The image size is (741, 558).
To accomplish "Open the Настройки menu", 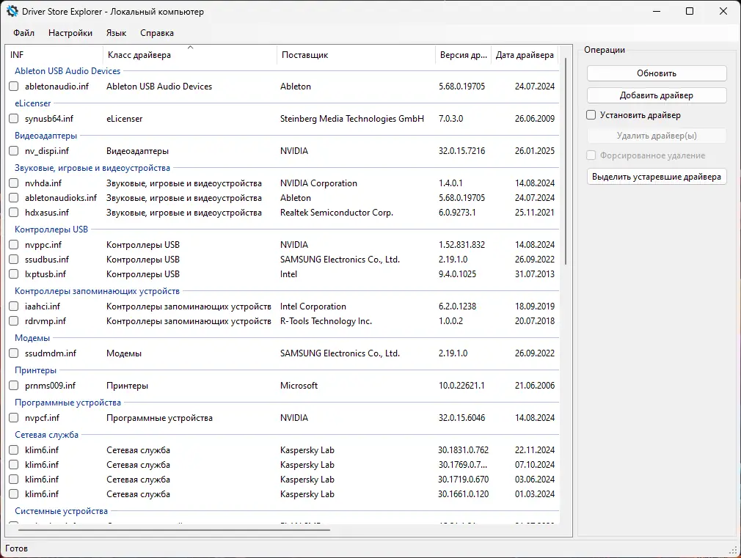I will click(x=70, y=33).
